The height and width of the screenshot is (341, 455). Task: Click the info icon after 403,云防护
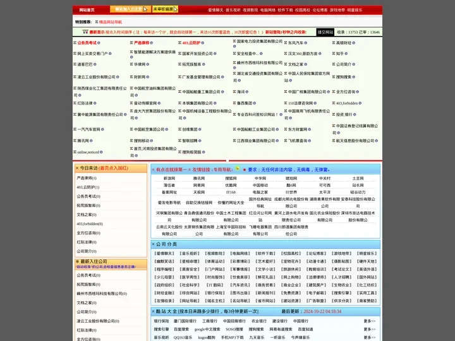[x=203, y=43]
